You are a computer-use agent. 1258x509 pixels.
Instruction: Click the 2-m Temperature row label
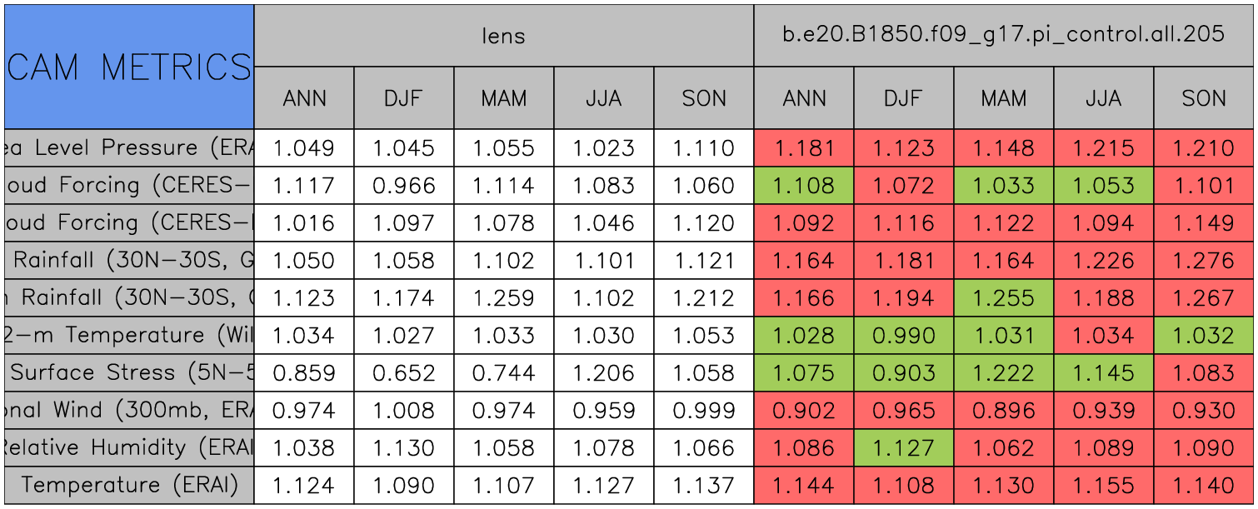coord(129,335)
